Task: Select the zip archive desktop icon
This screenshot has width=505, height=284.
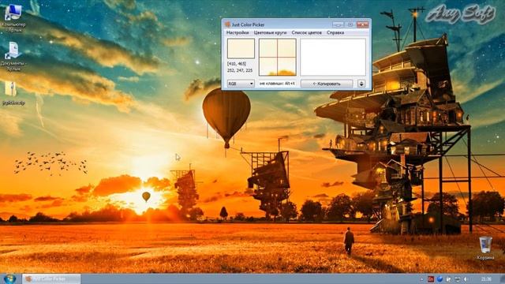Action: click(13, 93)
